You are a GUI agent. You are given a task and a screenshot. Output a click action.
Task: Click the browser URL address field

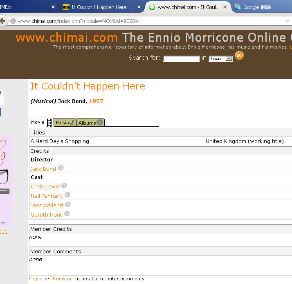point(149,21)
